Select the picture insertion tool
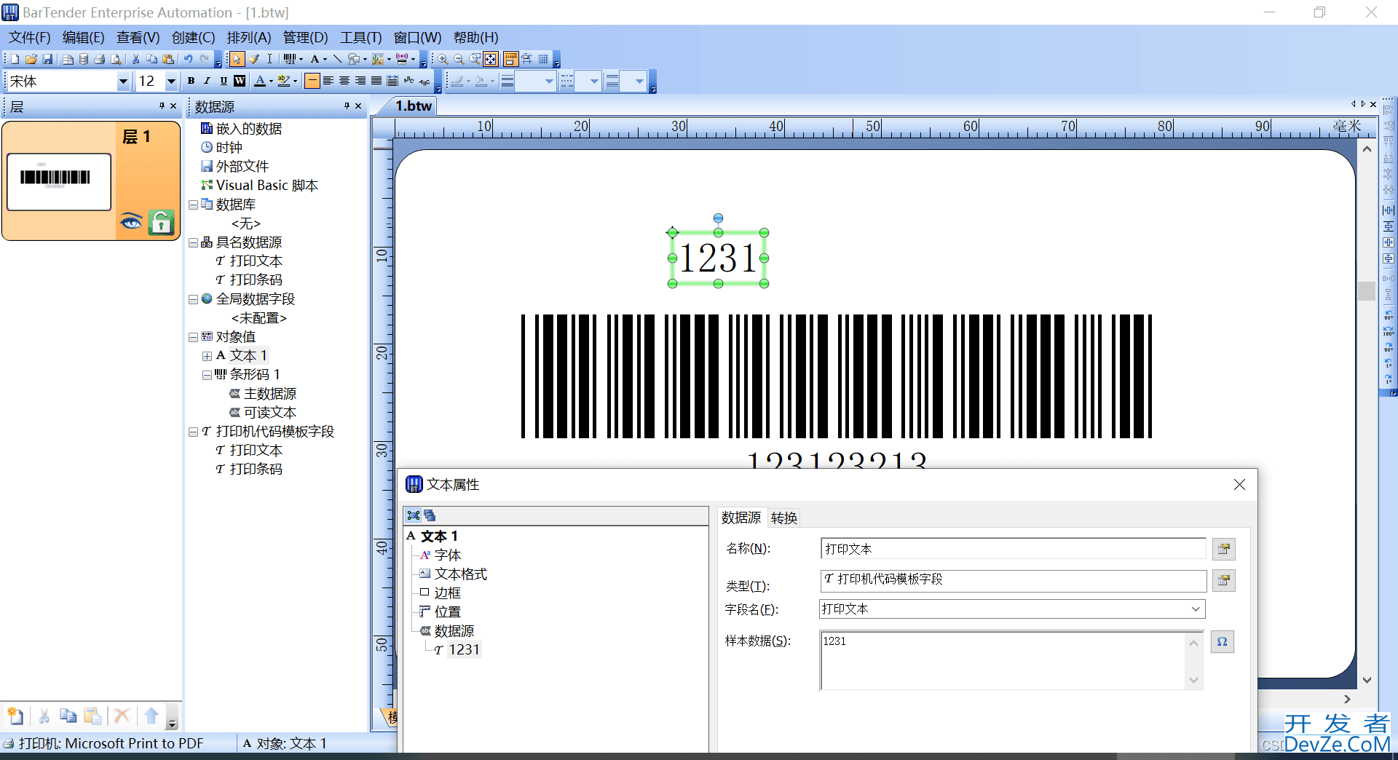Image resolution: width=1398 pixels, height=760 pixels. point(377,59)
